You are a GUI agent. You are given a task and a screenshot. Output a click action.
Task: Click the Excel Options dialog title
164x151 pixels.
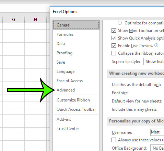click(65, 12)
